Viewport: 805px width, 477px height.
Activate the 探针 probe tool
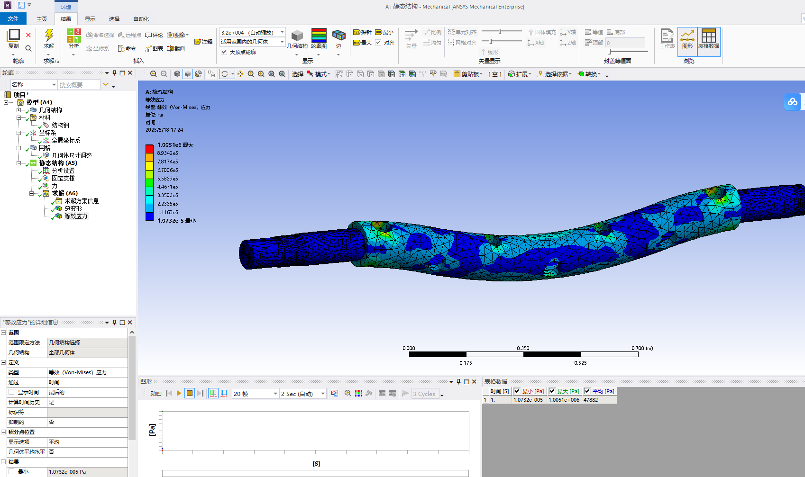coord(362,32)
